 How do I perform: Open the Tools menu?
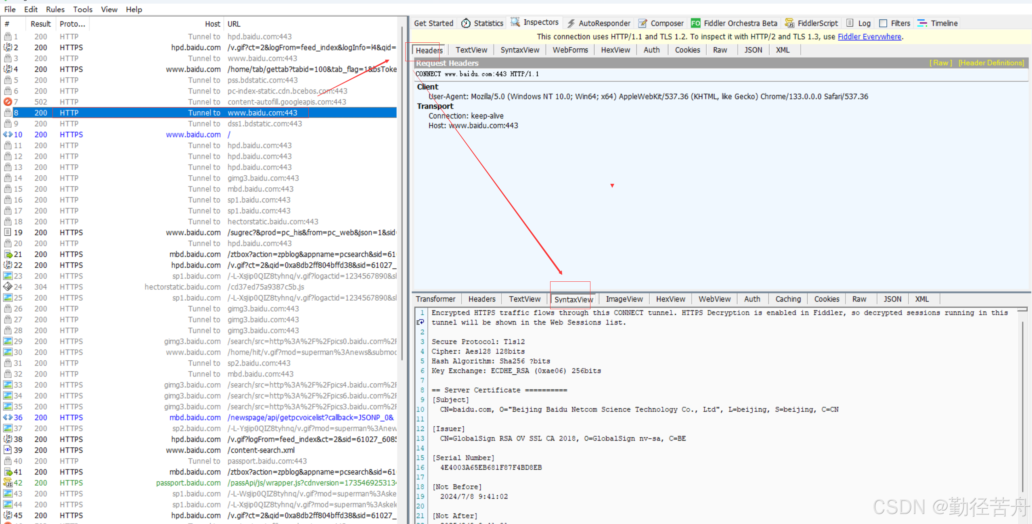(82, 9)
